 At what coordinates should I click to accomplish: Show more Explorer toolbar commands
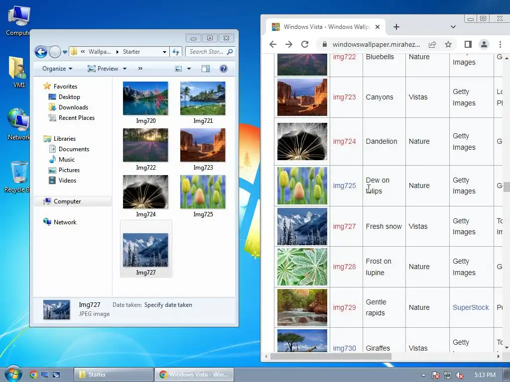pos(140,69)
